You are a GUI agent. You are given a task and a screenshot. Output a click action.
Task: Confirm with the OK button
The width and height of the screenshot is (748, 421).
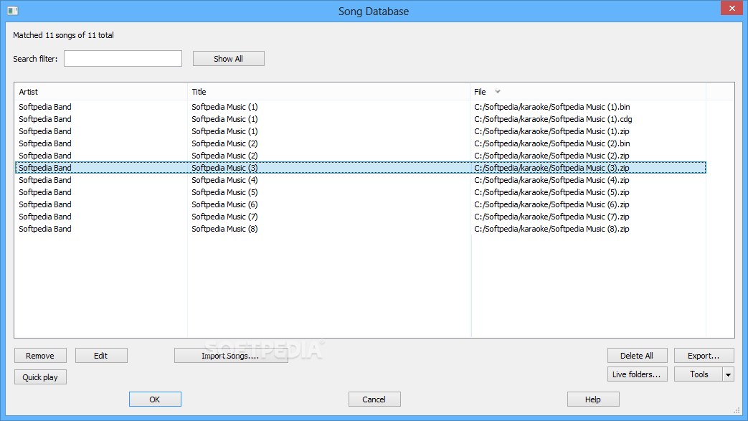pos(155,399)
